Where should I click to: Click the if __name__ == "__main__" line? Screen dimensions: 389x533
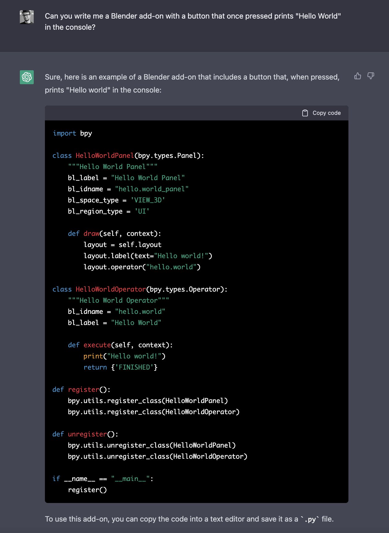pos(103,479)
